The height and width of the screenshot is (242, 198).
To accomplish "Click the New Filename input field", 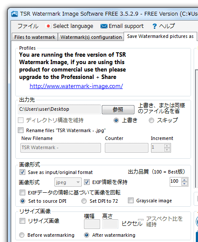I will [x=61, y=148].
